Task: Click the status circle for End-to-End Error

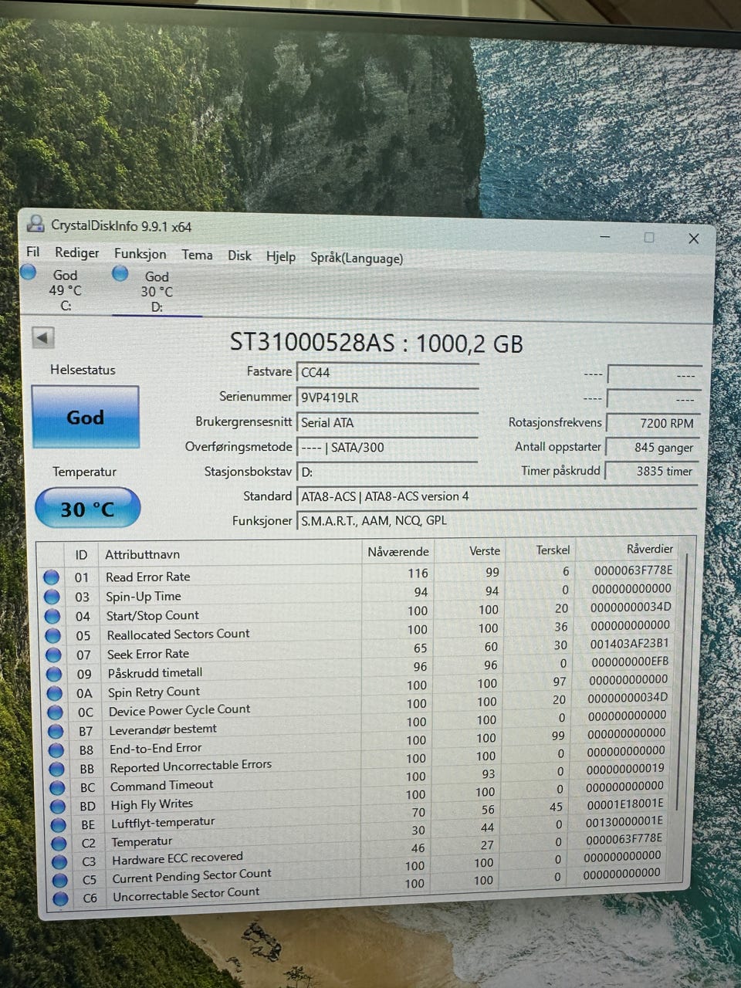Action: point(56,749)
